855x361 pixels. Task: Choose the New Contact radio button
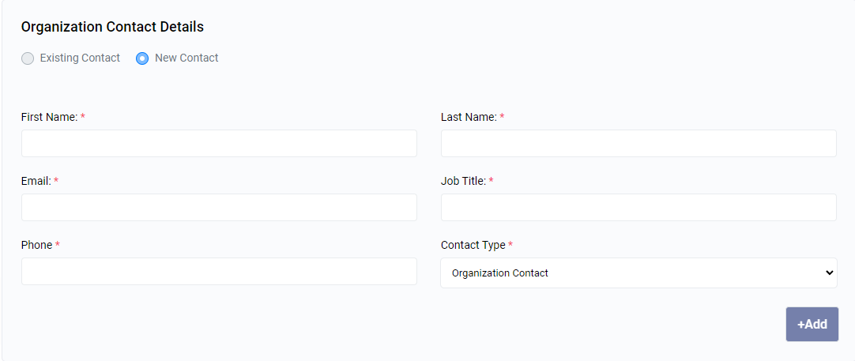point(142,58)
